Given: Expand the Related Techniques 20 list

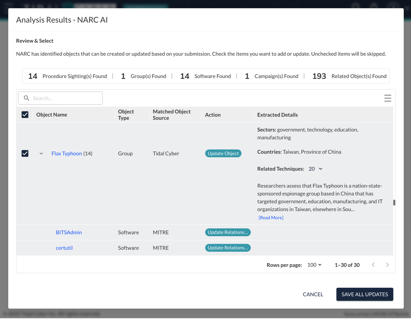Looking at the screenshot, I should coord(320,169).
